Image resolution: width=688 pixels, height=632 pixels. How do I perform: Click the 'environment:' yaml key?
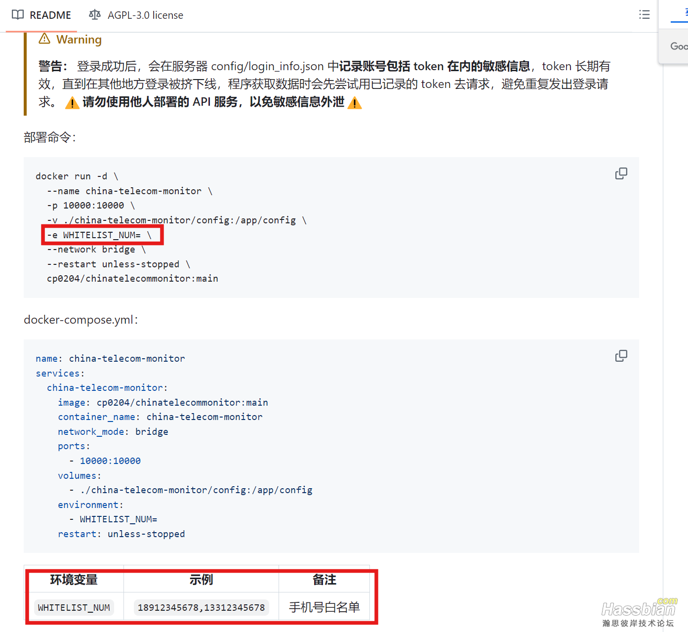90,505
